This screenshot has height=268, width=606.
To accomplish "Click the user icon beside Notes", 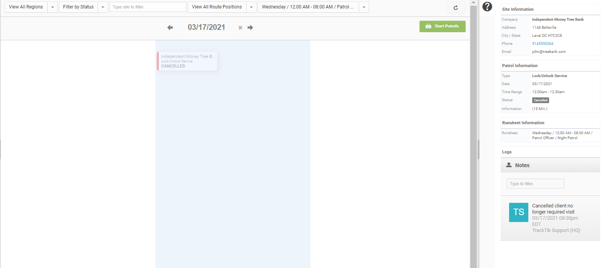I will 509,165.
